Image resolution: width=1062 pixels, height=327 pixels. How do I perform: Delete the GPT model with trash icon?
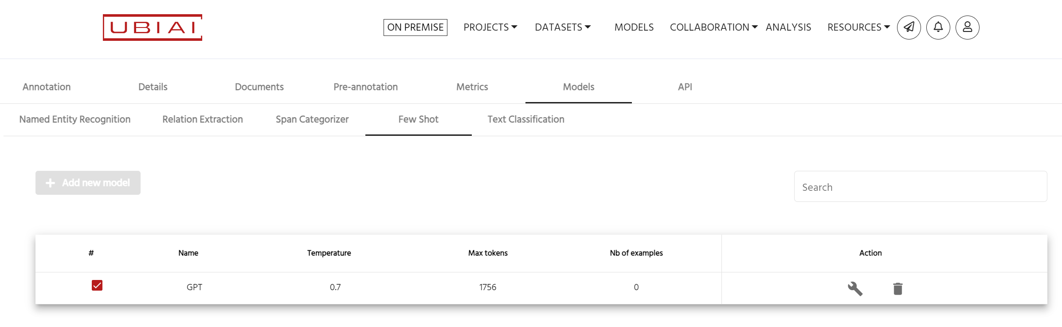[897, 289]
